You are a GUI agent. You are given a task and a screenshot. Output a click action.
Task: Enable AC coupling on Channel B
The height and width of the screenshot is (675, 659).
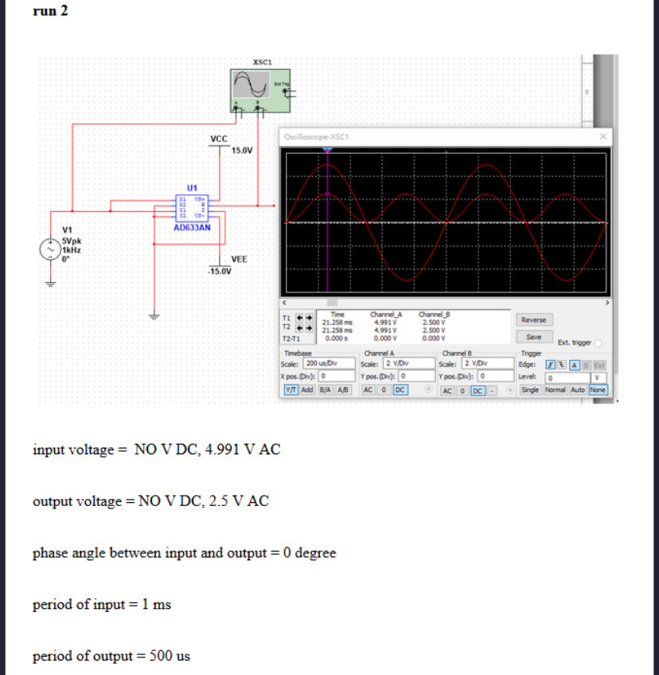(x=449, y=390)
